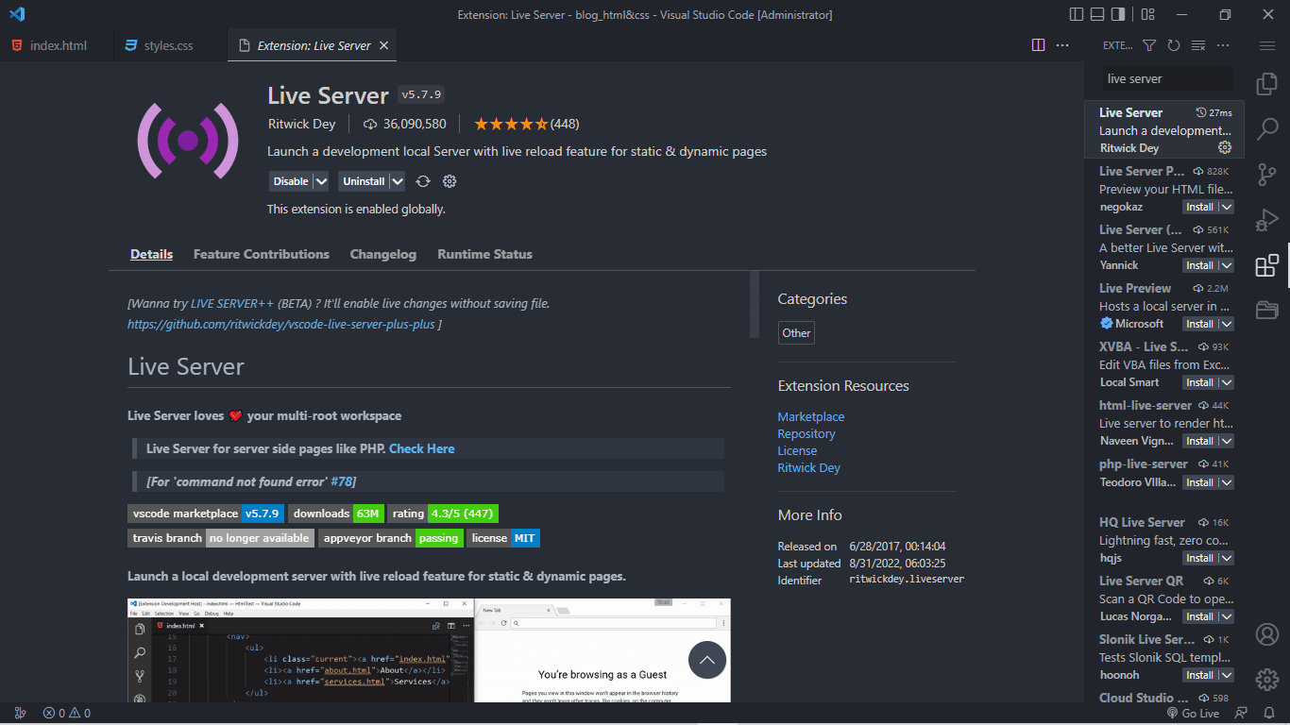Image resolution: width=1290 pixels, height=725 pixels.
Task: Click the Disable button
Action: click(291, 181)
